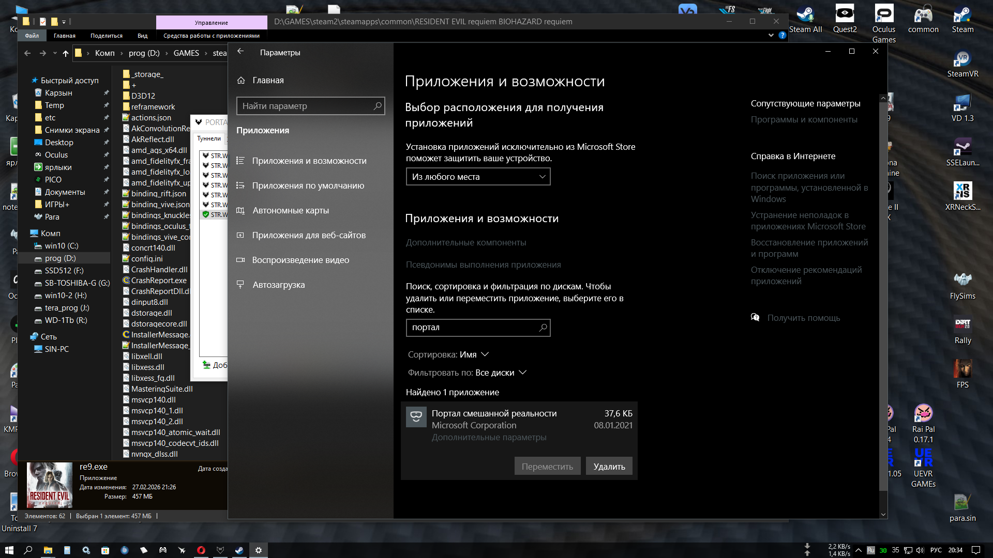
Task: Click the Settings back arrow icon
Action: 240,52
